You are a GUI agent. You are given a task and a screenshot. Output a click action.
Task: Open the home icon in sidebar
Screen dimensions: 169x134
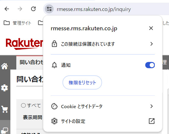4,66
